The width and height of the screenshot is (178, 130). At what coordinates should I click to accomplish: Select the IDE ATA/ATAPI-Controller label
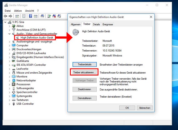coord(31,65)
